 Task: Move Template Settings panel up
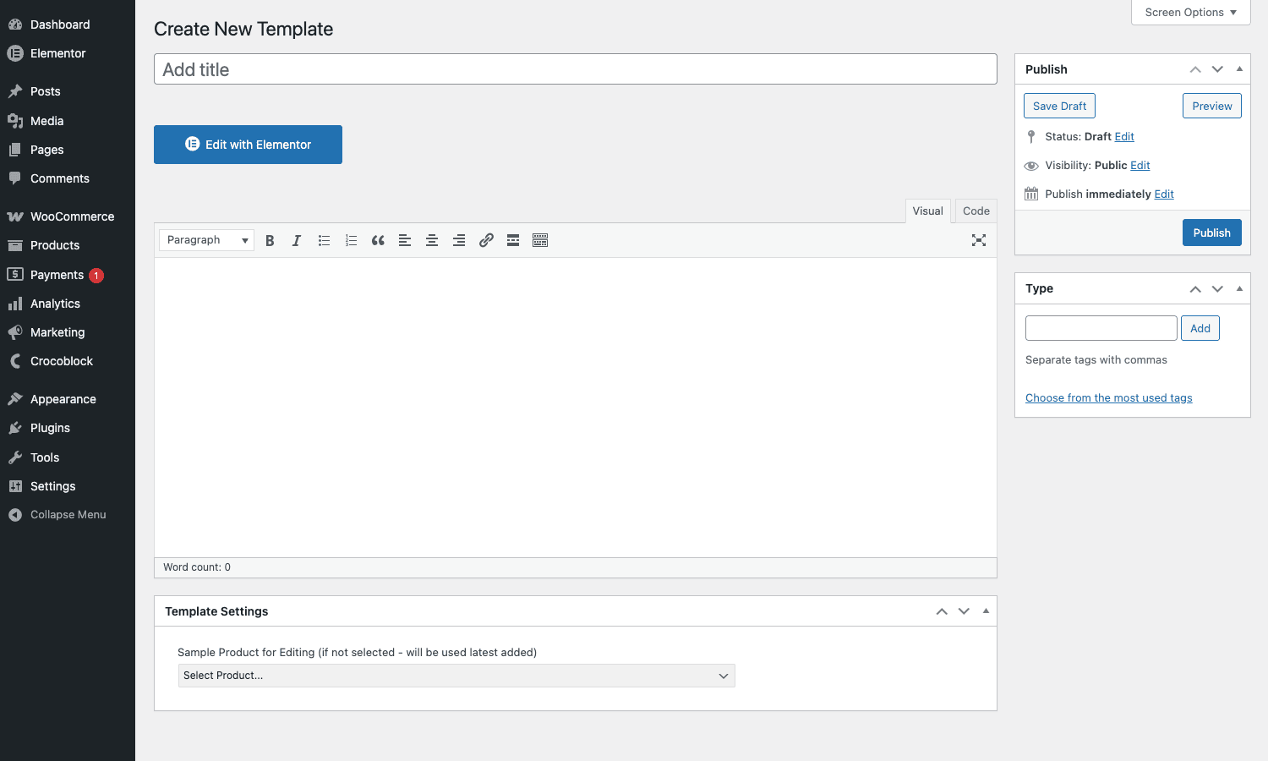942,611
